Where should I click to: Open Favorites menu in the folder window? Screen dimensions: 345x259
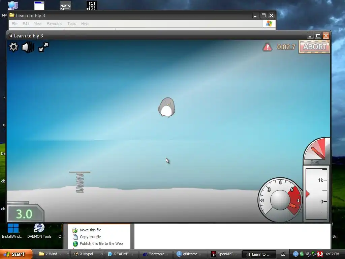pyautogui.click(x=54, y=24)
